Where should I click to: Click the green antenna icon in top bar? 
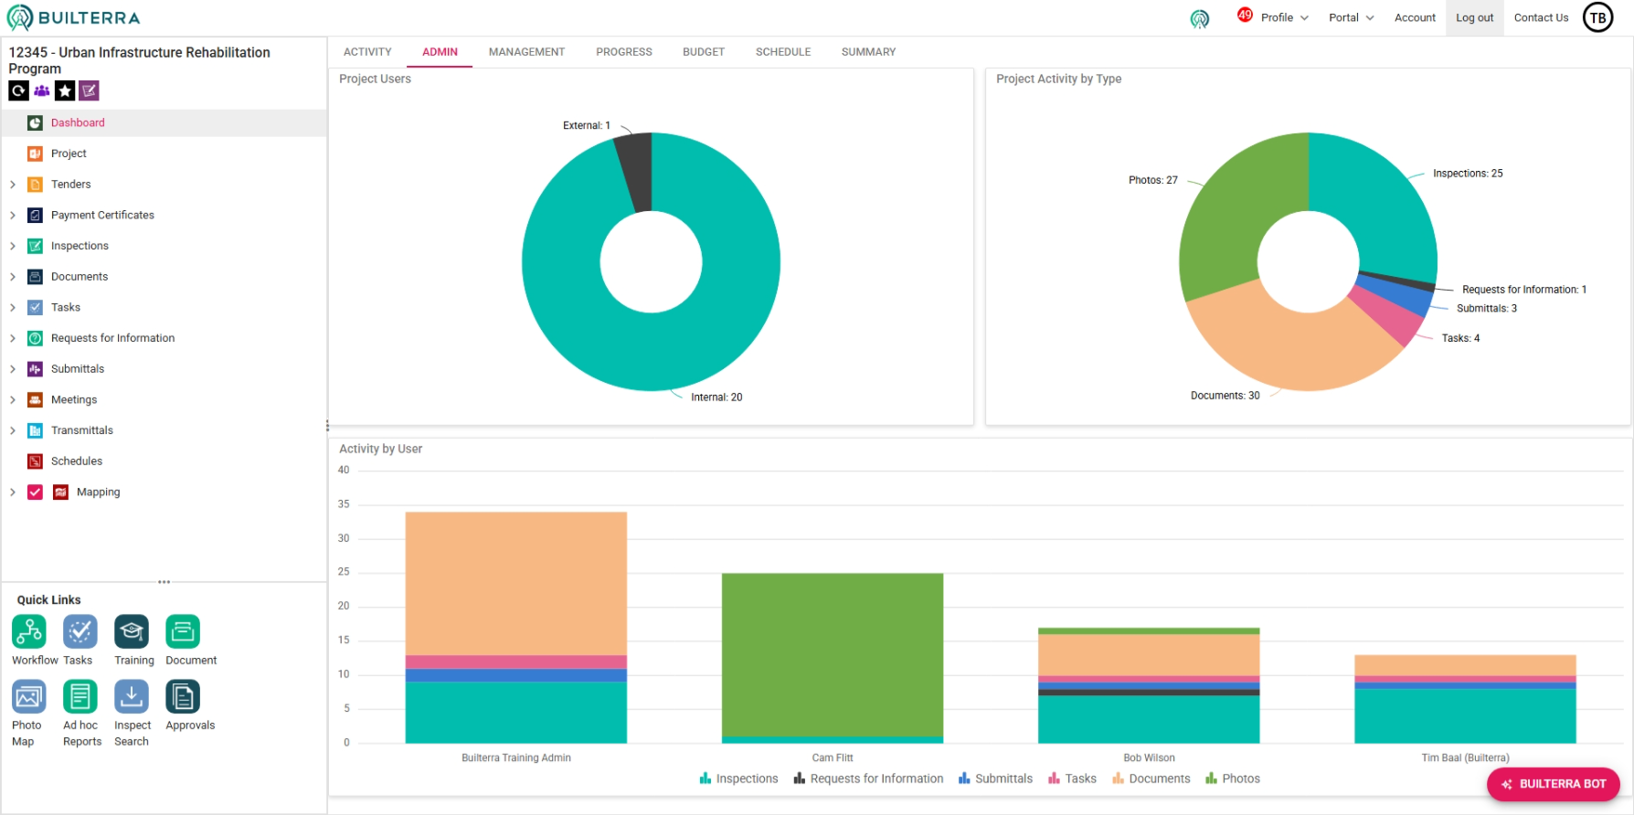pos(1200,18)
